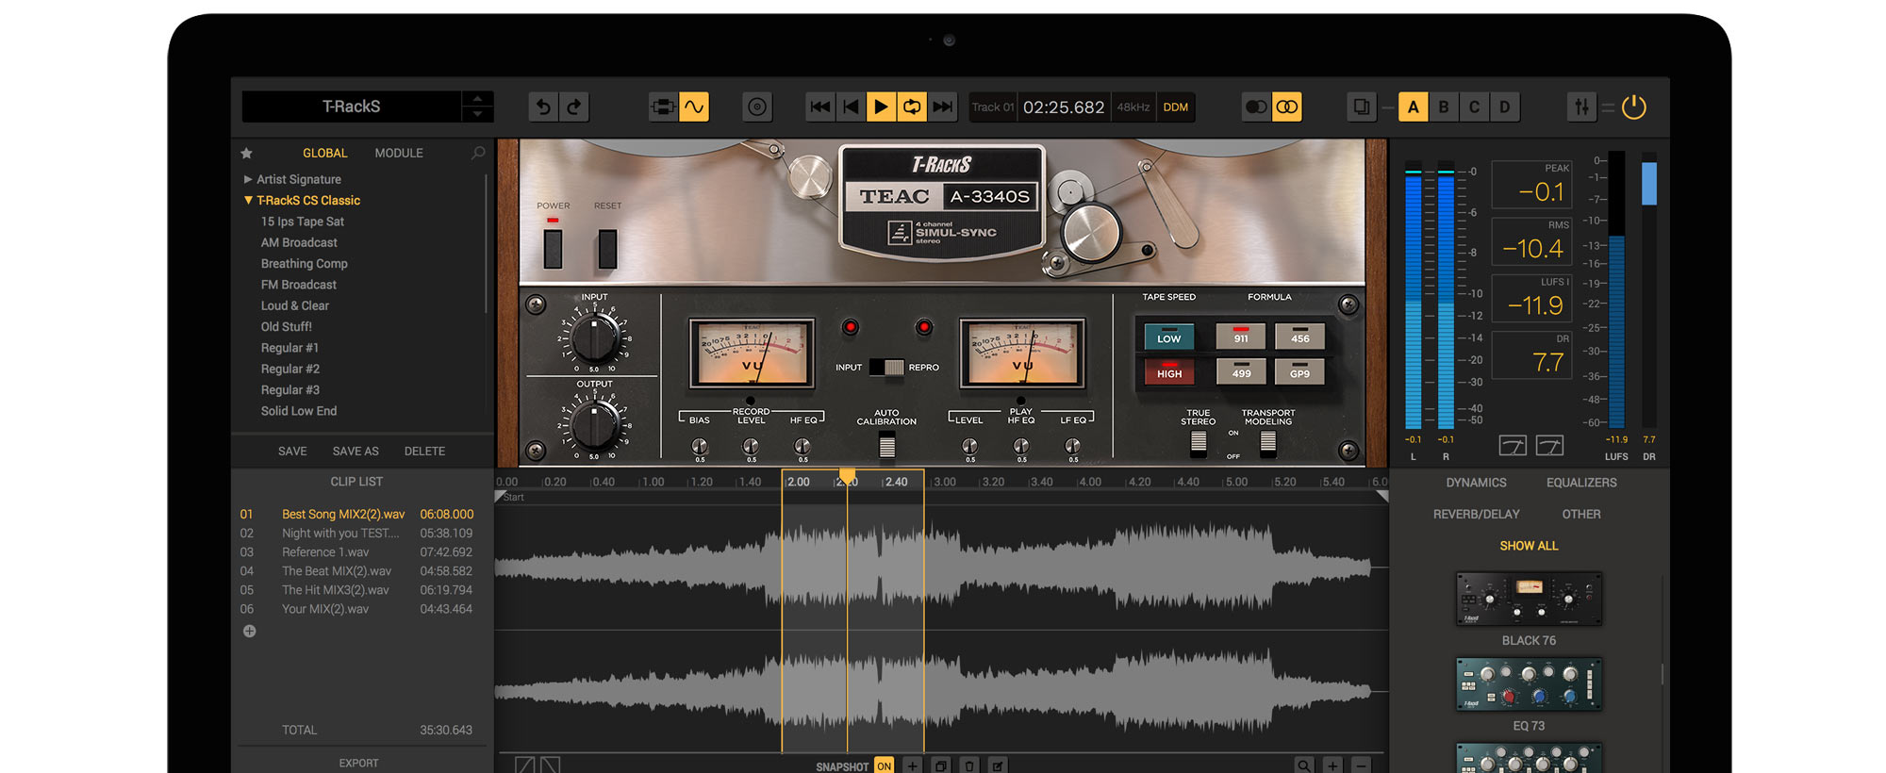1886x773 pixels.
Task: Toggle the Snapshot ON button
Action: click(x=884, y=765)
